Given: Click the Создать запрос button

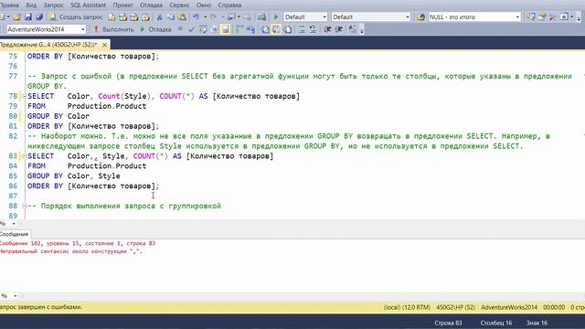Looking at the screenshot, I should point(76,17).
